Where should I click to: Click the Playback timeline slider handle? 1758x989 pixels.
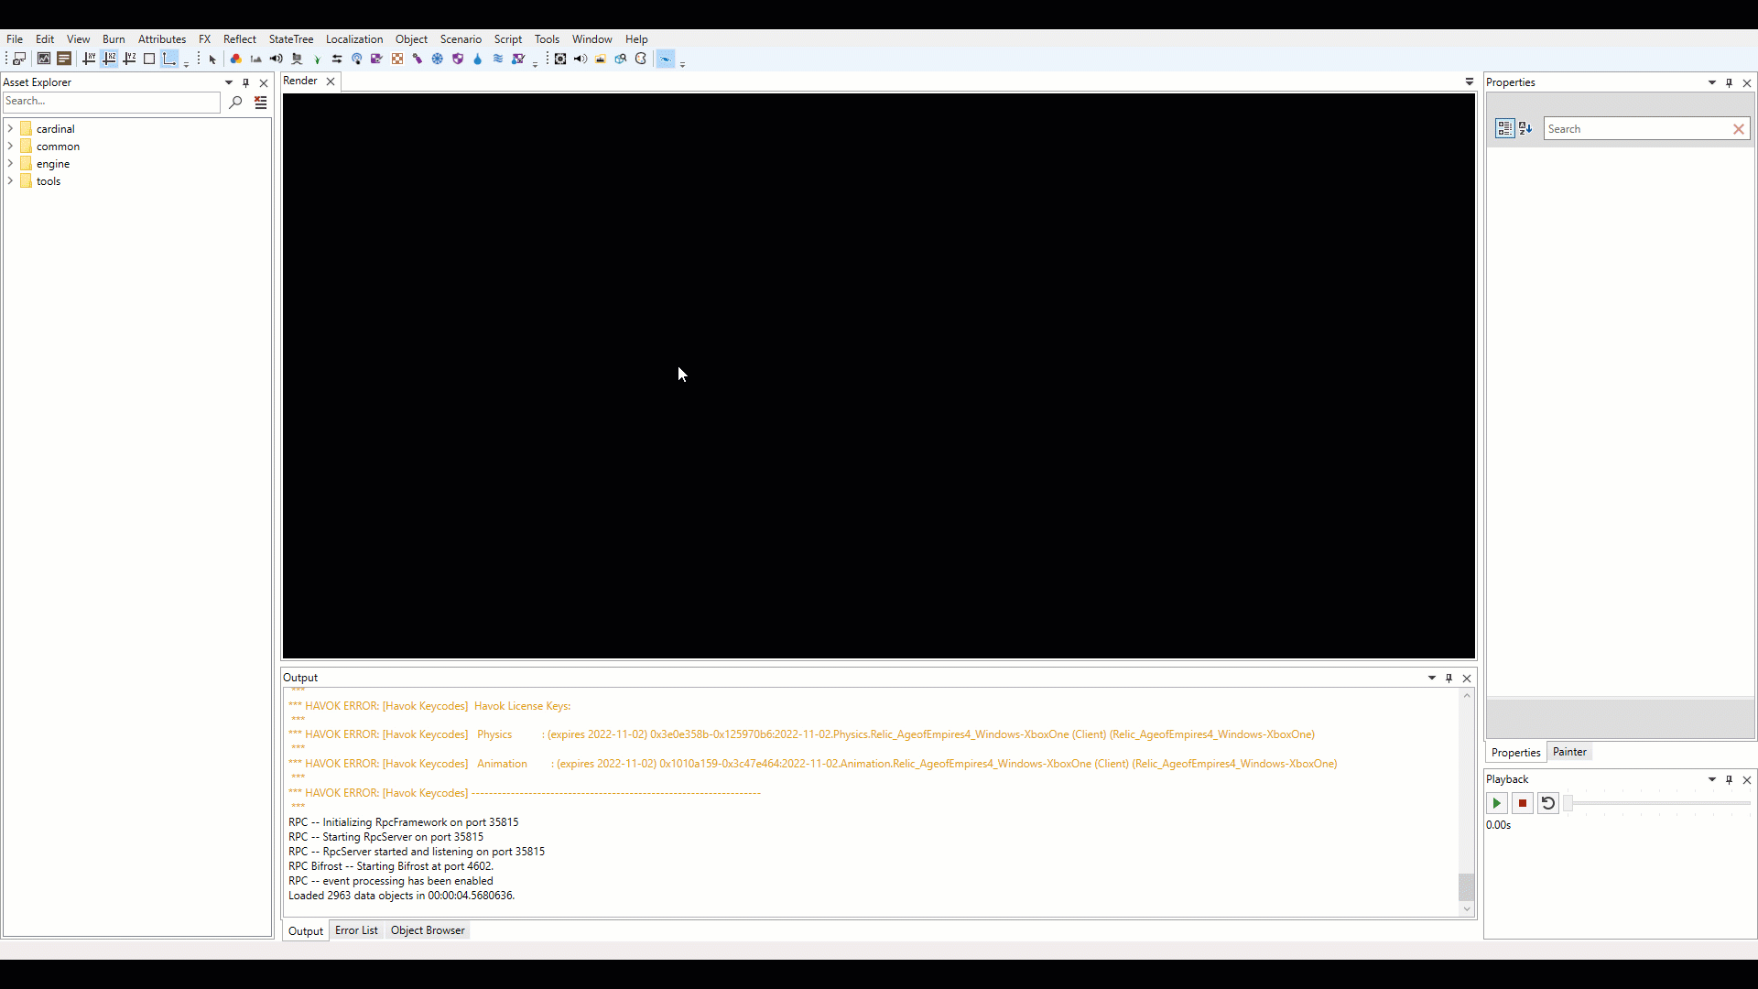coord(1568,803)
